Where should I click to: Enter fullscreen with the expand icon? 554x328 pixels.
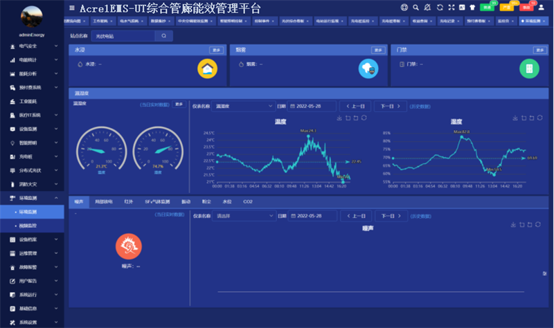[x=452, y=8]
